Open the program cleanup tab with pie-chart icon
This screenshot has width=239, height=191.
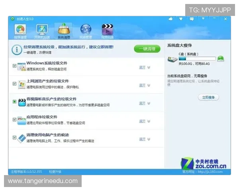click(20, 31)
